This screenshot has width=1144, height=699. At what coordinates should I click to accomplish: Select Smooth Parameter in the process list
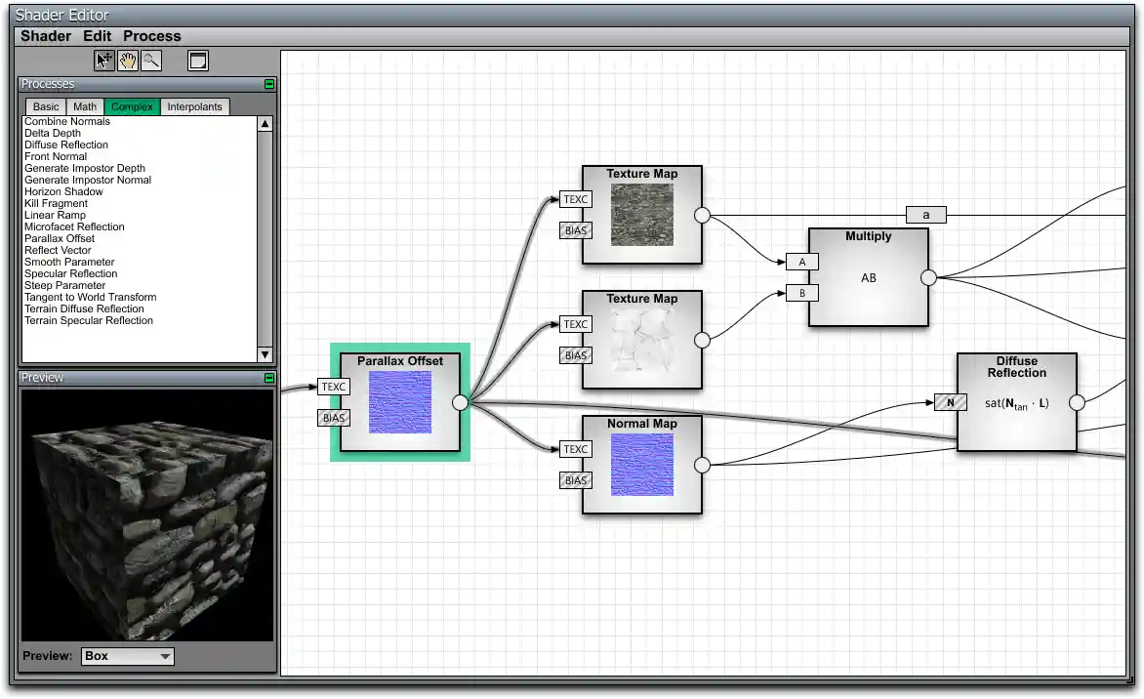coord(69,262)
